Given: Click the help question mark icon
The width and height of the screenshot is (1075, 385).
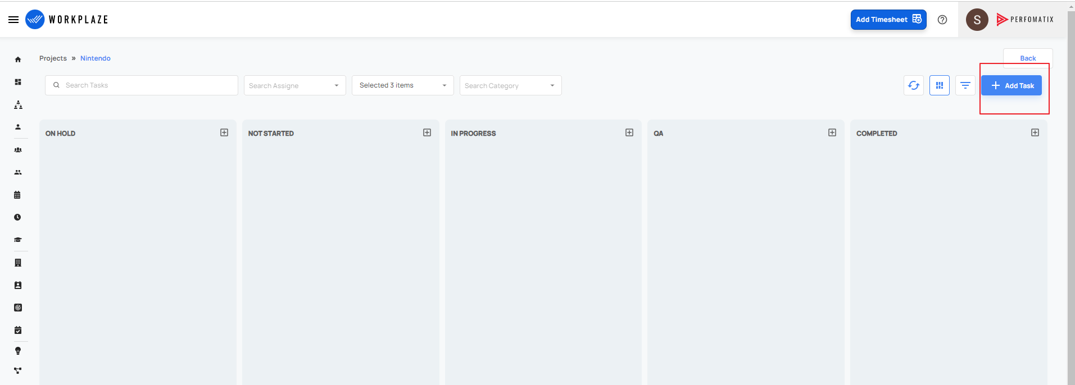Looking at the screenshot, I should tap(942, 20).
